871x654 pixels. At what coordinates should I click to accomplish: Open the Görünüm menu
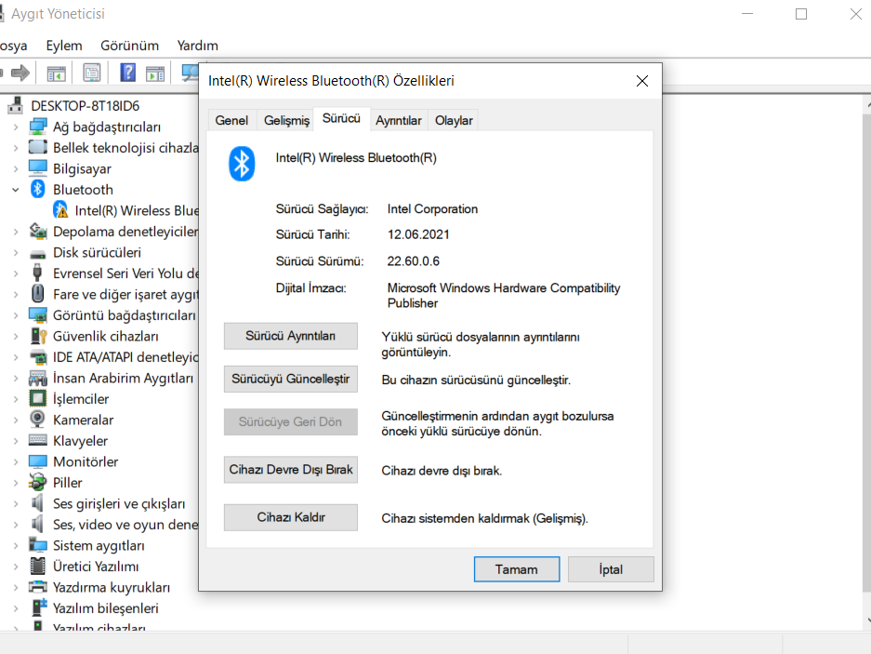(129, 46)
